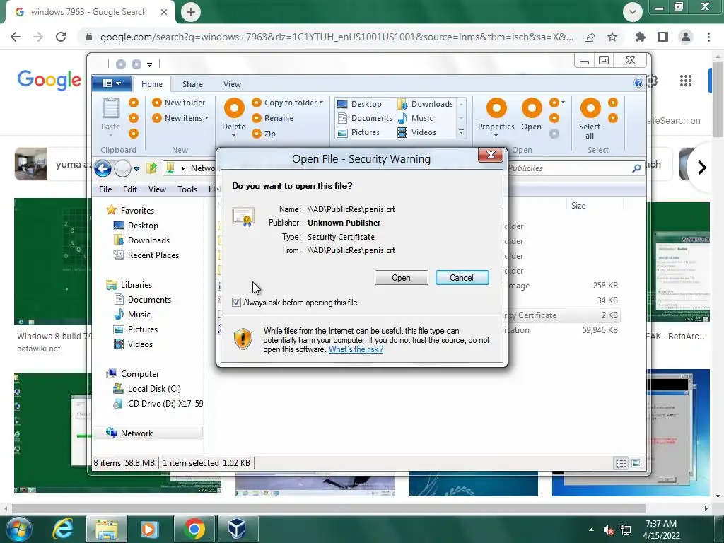Click the Properties ribbon button
Viewport: 724px width, 543px height.
(496, 117)
